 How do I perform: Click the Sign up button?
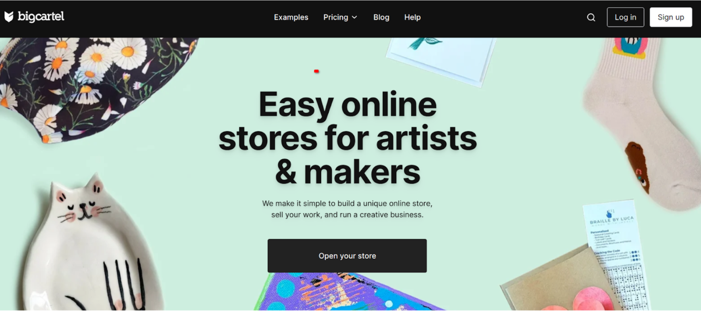pyautogui.click(x=670, y=17)
